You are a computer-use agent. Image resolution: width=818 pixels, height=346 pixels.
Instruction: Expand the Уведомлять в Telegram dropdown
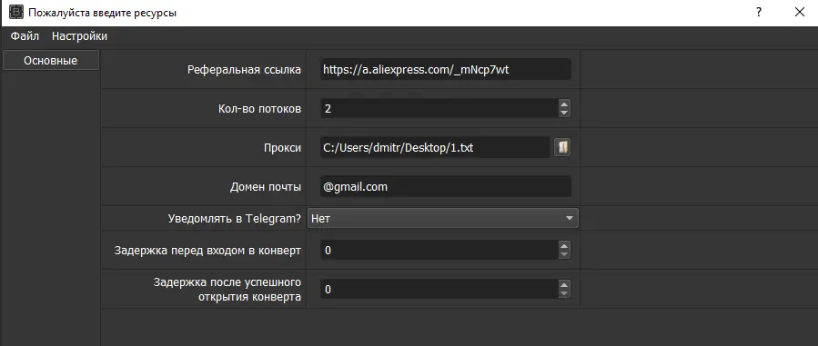coord(443,219)
